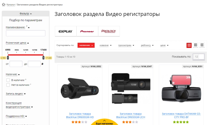Click the 'Наименование' text input field
This screenshot has width=209, height=125.
pyautogui.click(x=26, y=33)
